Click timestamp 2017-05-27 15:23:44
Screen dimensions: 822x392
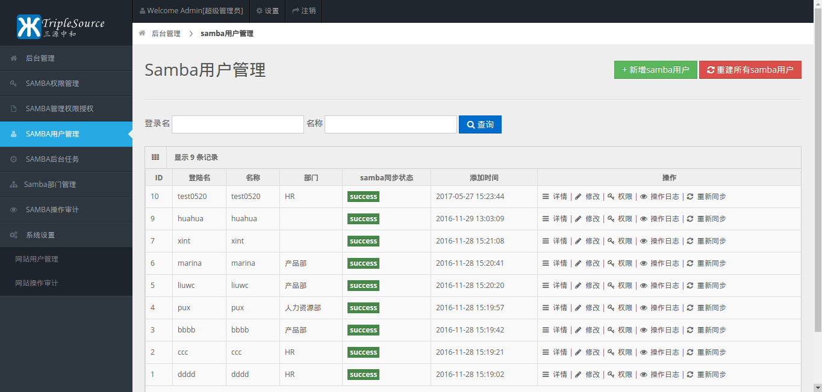pos(470,197)
